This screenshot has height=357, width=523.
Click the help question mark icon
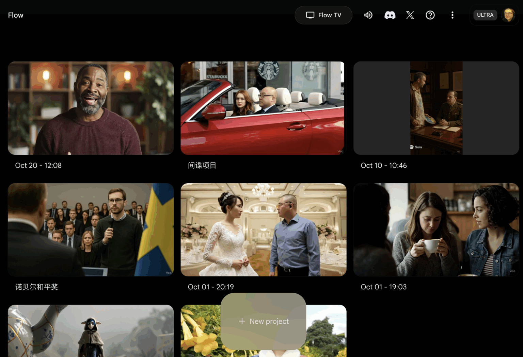pos(430,15)
